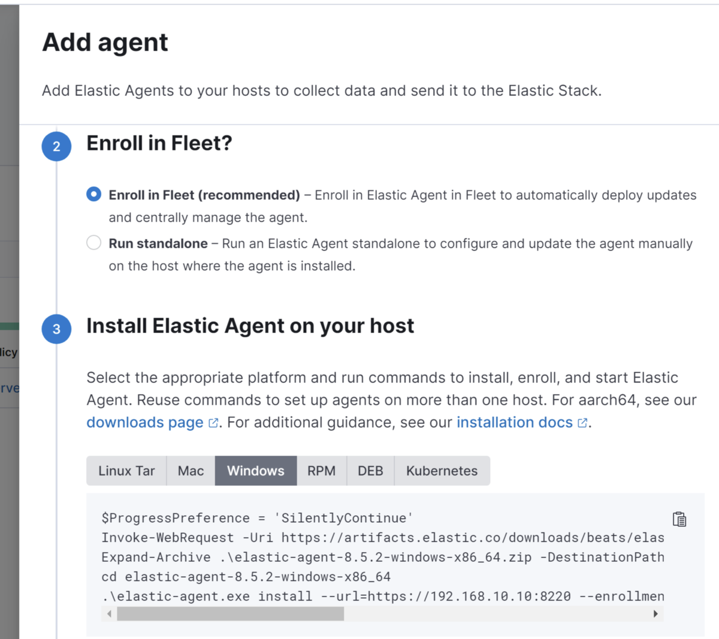Viewport: 719px width, 639px height.
Task: Click the external icon beside downloads page
Action: click(213, 423)
